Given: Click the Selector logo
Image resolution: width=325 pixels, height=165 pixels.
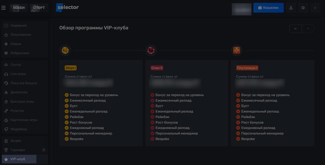Looking at the screenshot, I should (x=67, y=8).
